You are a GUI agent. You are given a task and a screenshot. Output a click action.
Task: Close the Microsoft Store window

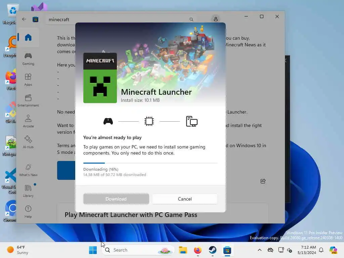pos(277,16)
